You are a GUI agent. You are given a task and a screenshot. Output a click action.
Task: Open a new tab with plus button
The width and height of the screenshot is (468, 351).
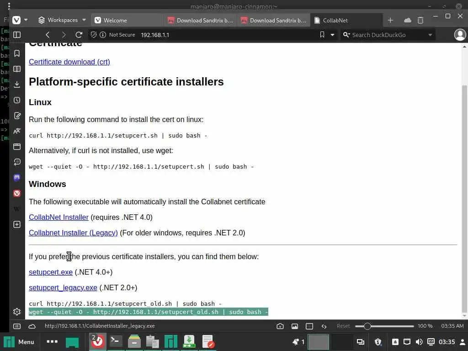(x=390, y=20)
